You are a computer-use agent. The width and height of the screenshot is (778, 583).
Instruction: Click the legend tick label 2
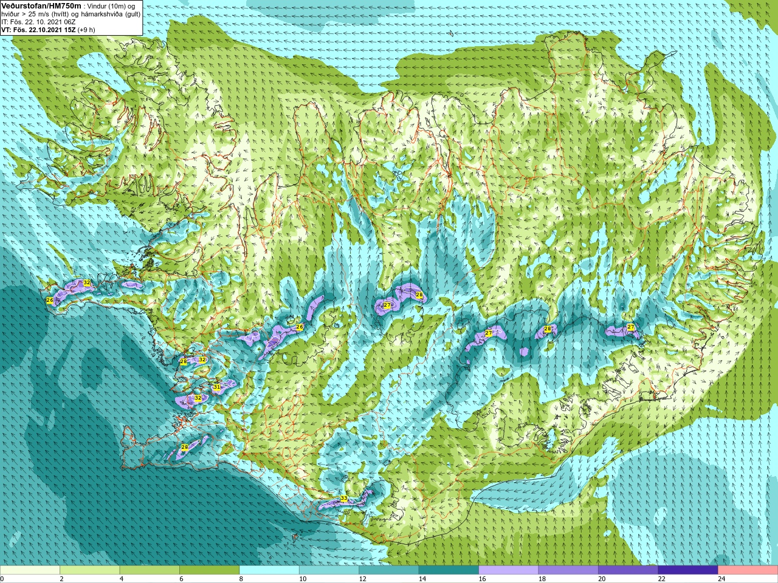coord(61,579)
